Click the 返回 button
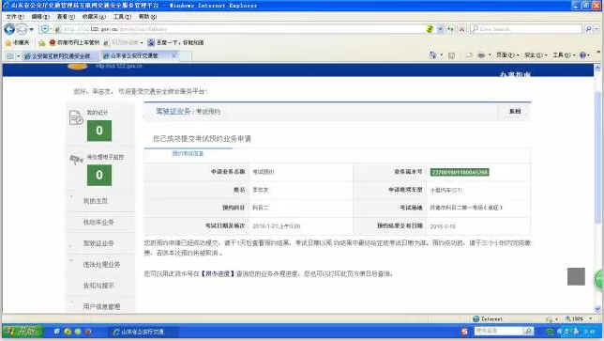The image size is (604, 341). 515,111
